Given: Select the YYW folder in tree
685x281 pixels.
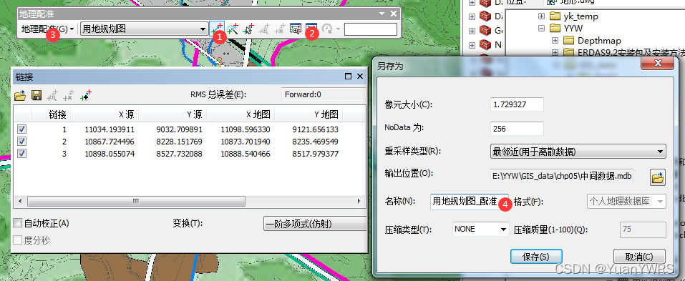Looking at the screenshot, I should [x=573, y=29].
